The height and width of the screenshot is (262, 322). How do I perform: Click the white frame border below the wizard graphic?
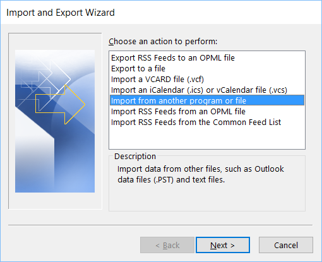[55, 201]
